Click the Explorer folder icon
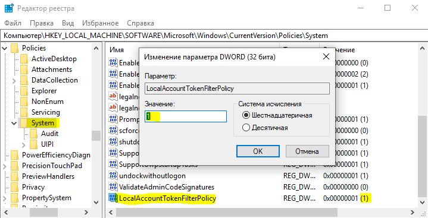 click(24, 91)
